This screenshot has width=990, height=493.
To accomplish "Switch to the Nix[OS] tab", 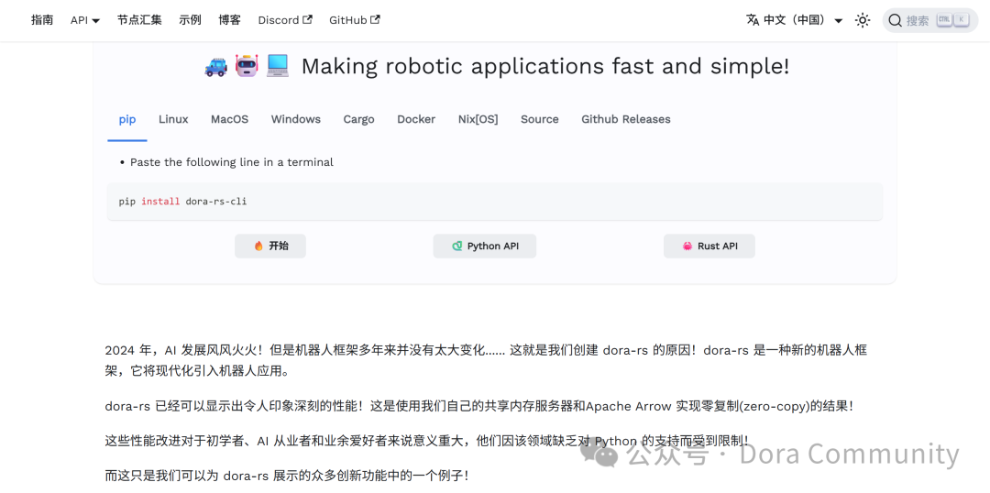I will (x=478, y=119).
